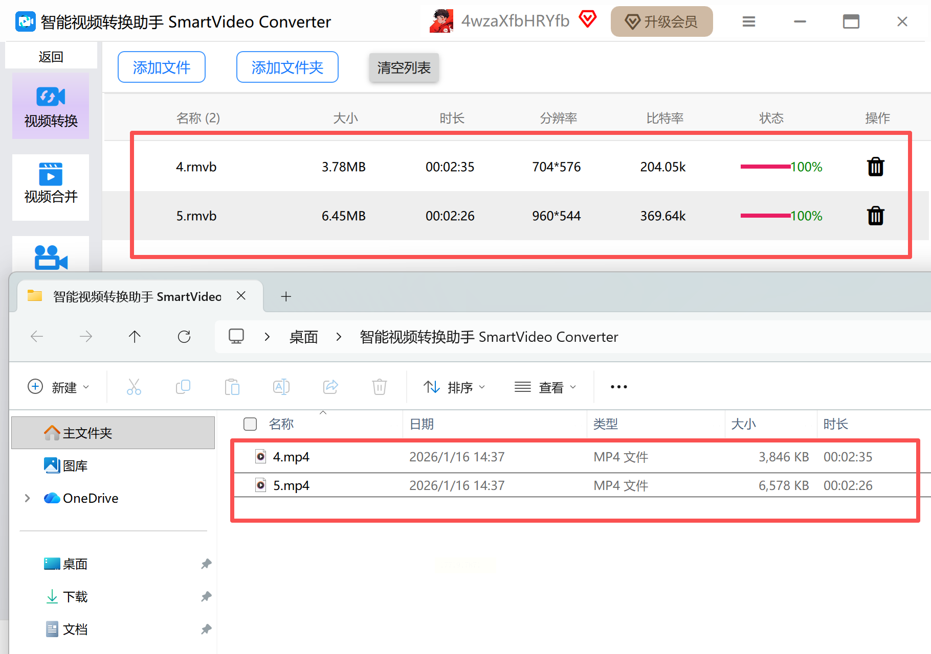Refresh the File Explorer folder
Screen dimensions: 931x654
coord(184,336)
